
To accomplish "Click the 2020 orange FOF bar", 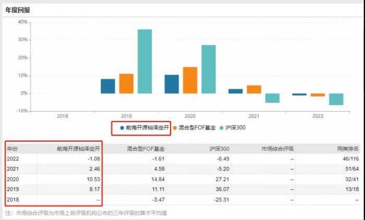I will (x=190, y=80).
